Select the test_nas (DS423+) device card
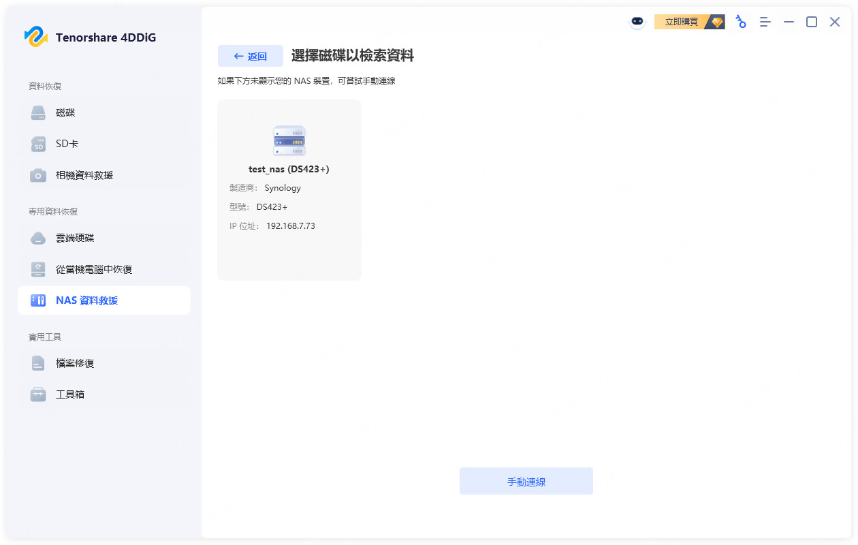 [289, 190]
